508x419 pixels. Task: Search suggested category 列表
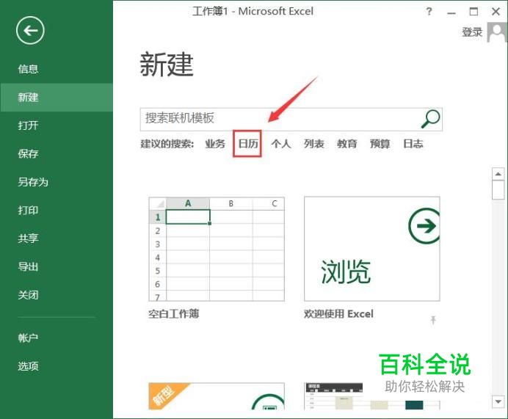coord(314,144)
